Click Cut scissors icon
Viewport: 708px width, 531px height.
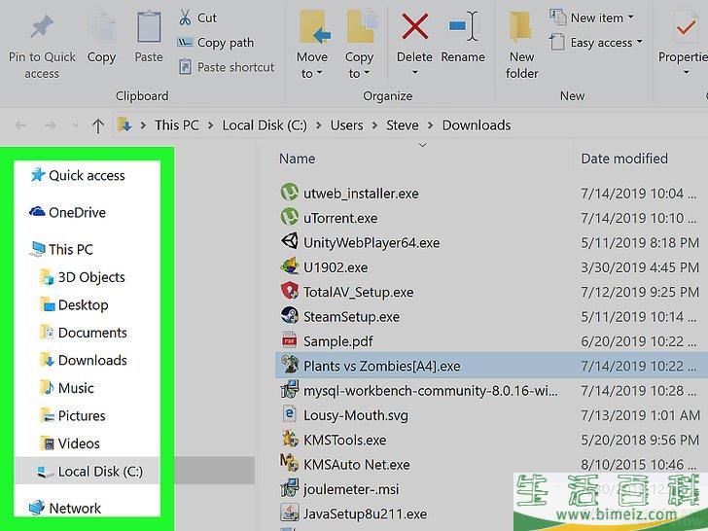185,18
